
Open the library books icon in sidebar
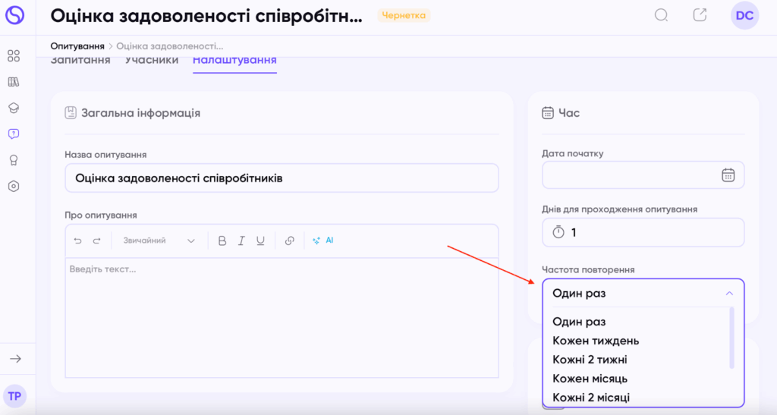[x=14, y=82]
